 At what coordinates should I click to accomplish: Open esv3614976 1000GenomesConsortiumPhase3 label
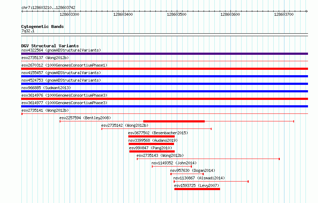click(x=64, y=95)
